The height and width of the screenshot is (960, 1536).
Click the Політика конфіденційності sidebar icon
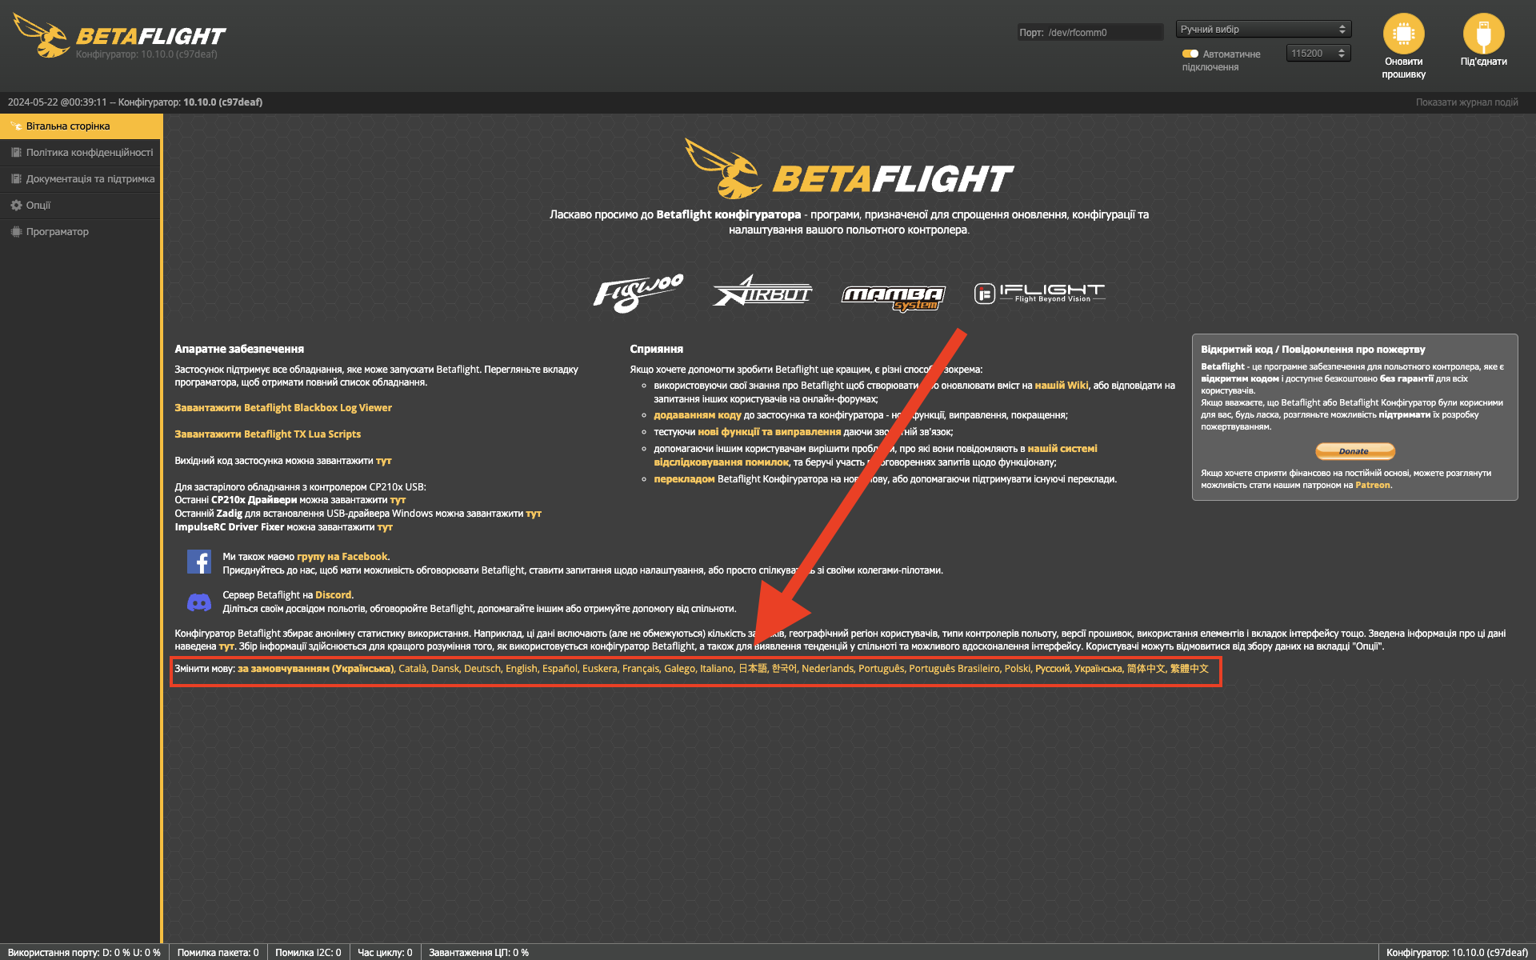coord(16,153)
